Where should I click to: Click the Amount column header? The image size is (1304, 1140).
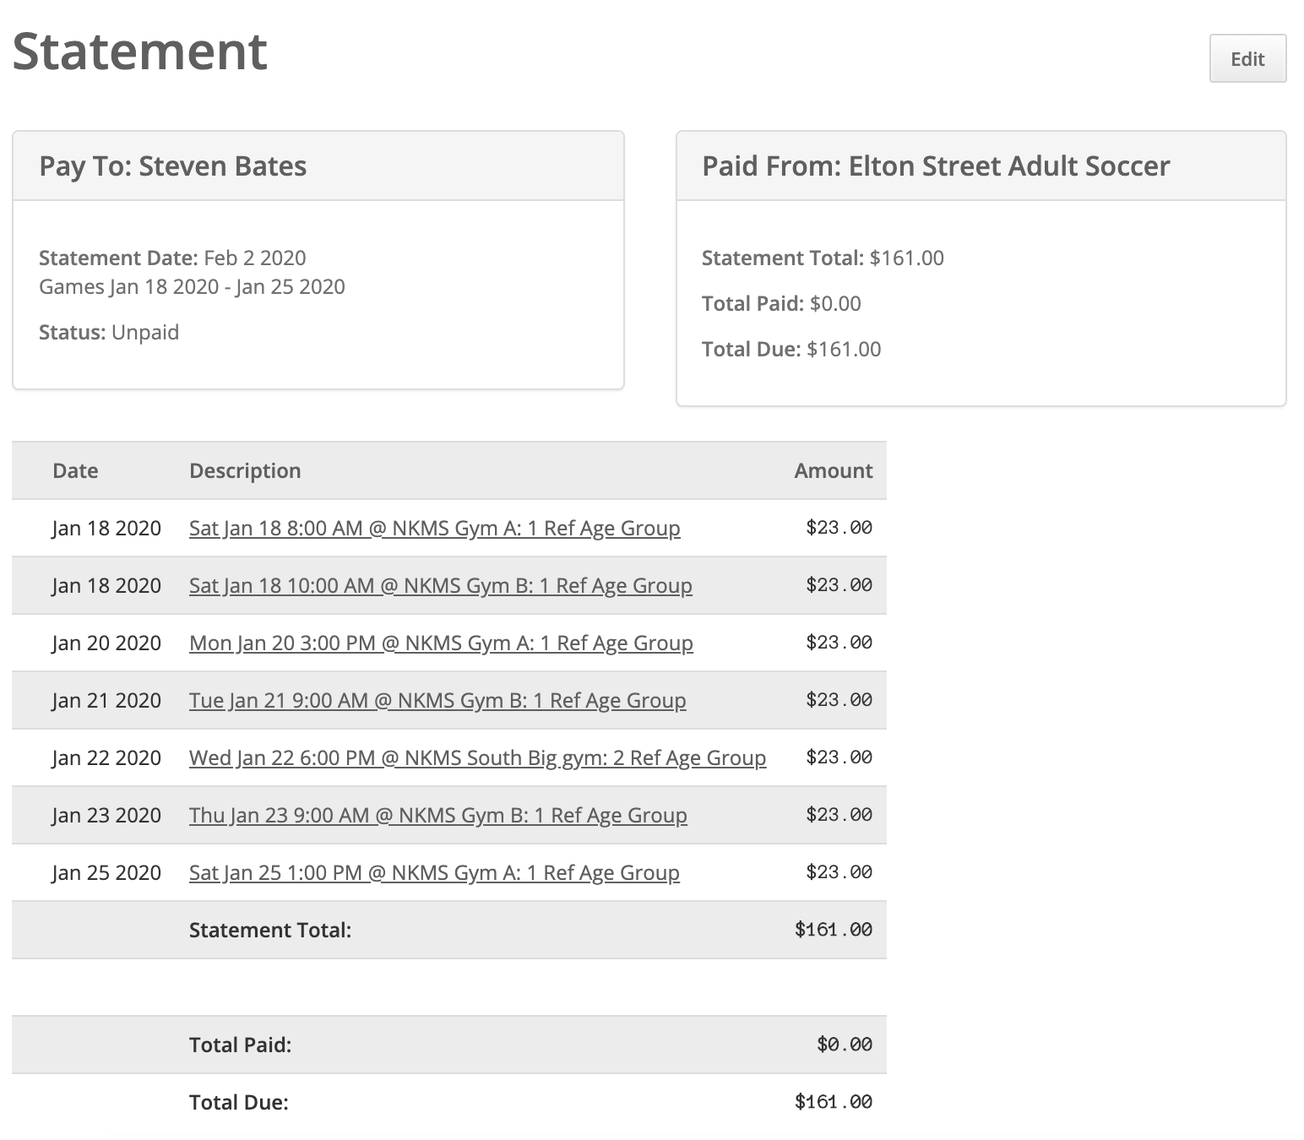(833, 470)
